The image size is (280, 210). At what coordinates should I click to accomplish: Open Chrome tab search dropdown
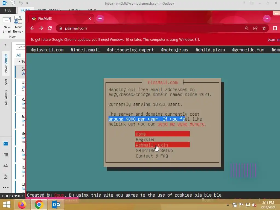click(267, 19)
